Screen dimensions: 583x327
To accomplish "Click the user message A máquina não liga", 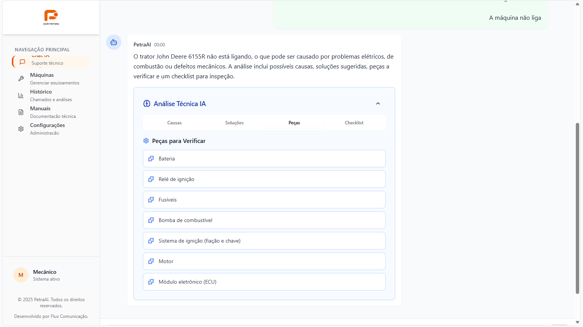I will pos(515,18).
